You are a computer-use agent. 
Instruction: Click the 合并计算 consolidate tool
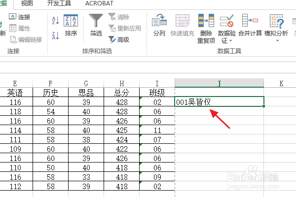point(250,25)
